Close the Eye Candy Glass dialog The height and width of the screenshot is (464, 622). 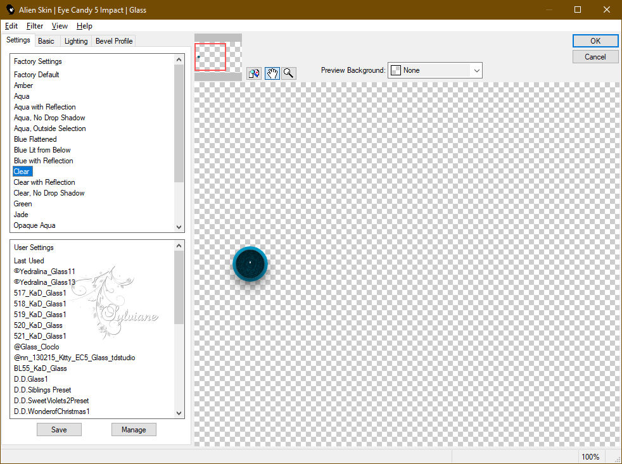(x=607, y=9)
